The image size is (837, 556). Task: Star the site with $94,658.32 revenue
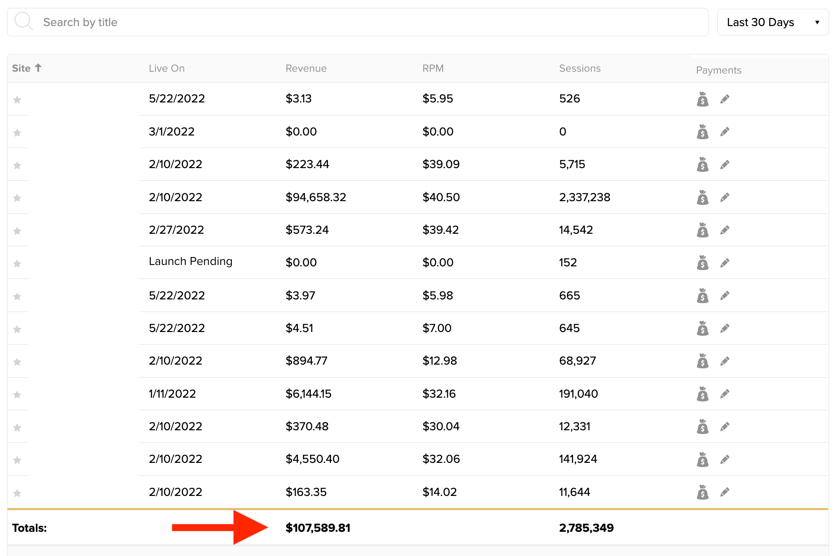click(17, 198)
